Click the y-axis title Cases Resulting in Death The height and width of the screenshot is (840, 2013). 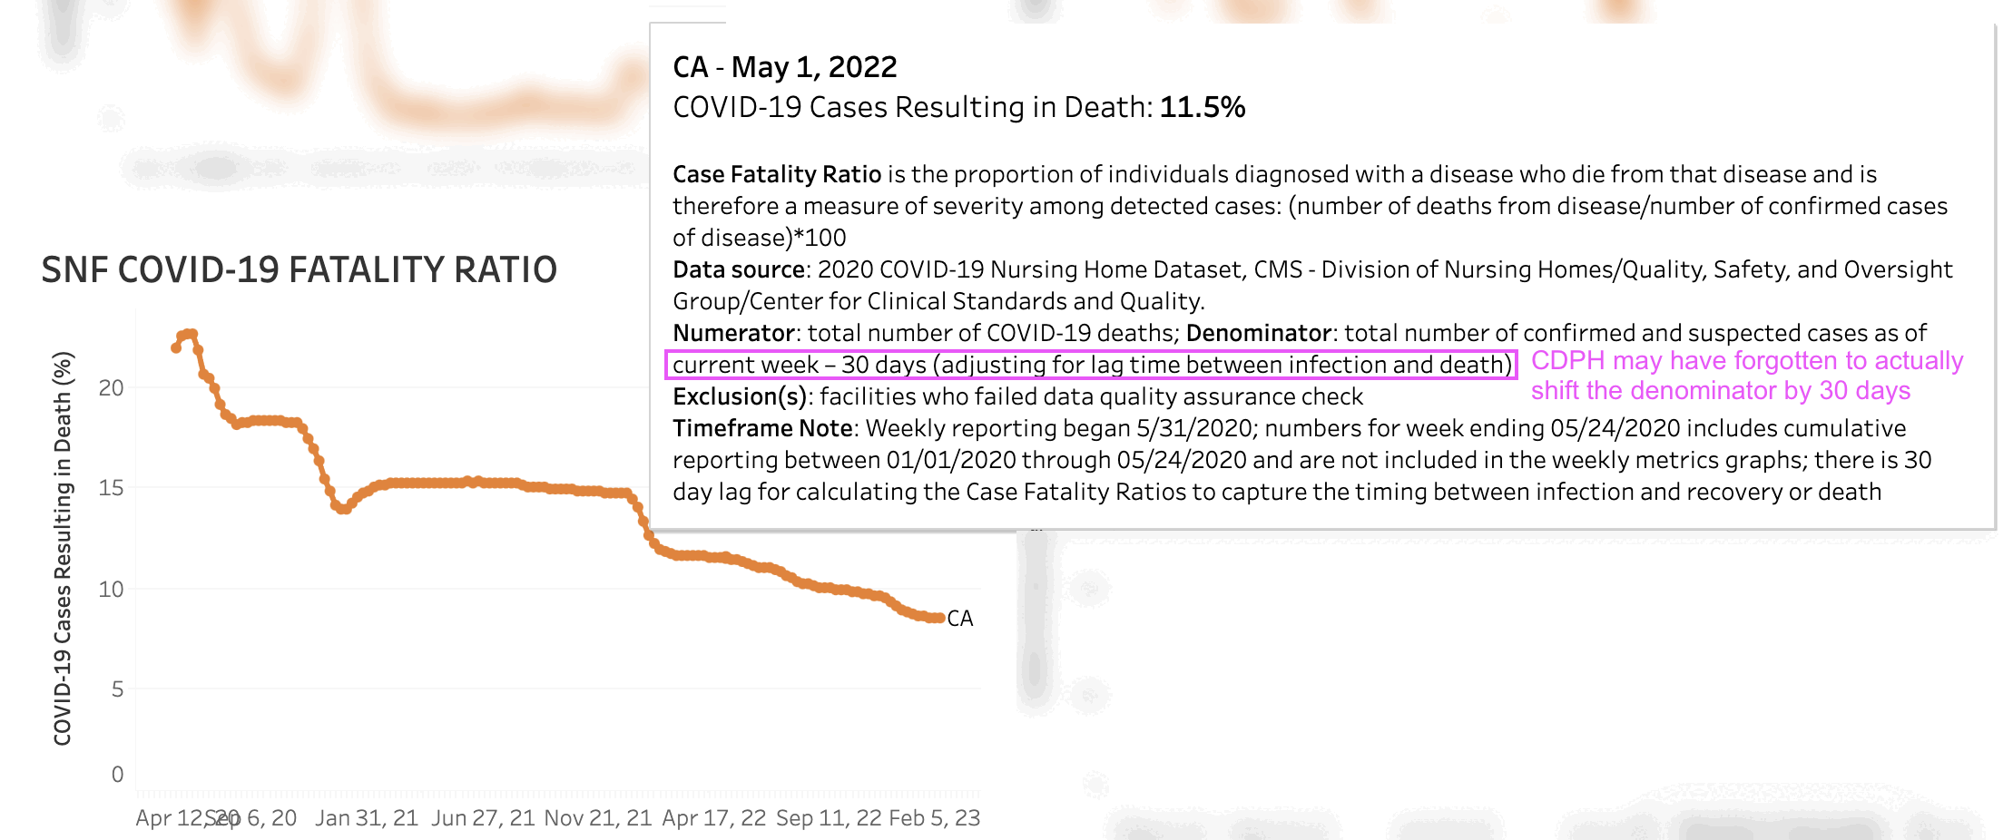63,548
